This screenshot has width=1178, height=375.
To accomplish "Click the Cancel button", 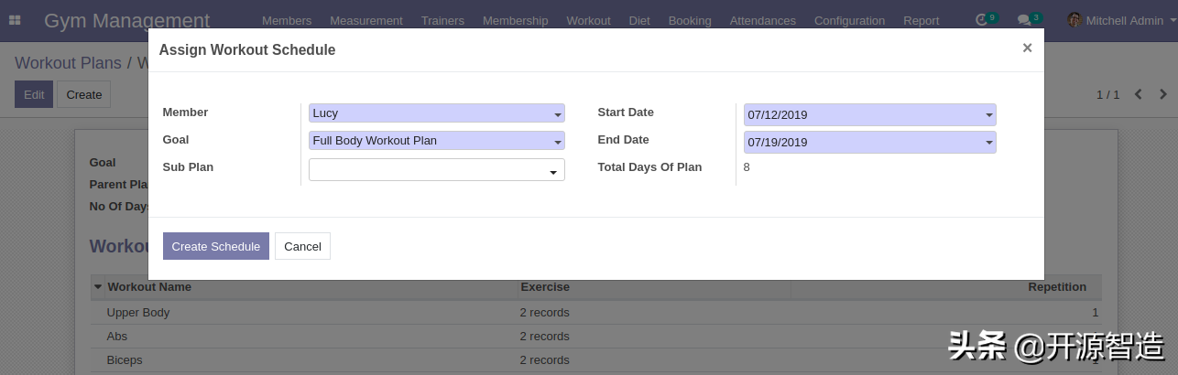I will (x=302, y=246).
